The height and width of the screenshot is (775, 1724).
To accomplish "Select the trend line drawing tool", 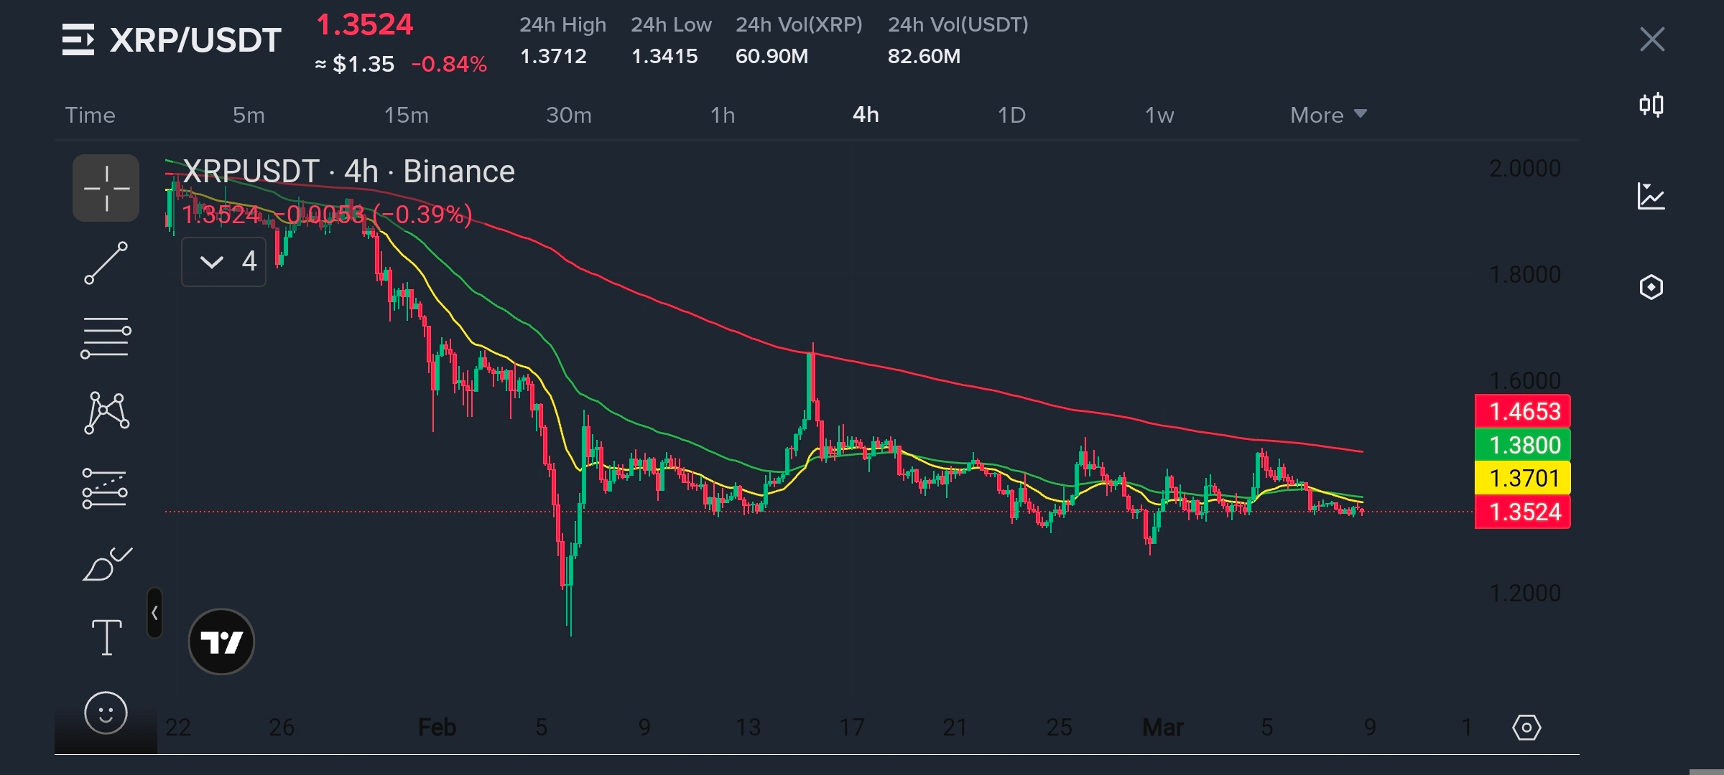I will 106,263.
